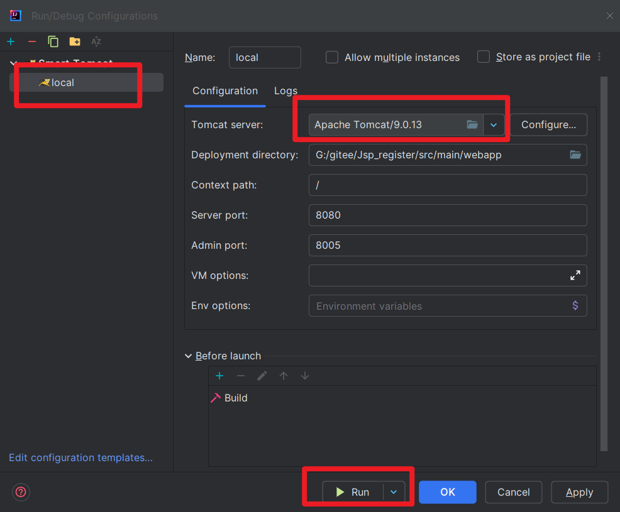Remove the selected configuration
This screenshot has width=620, height=512.
[32, 41]
